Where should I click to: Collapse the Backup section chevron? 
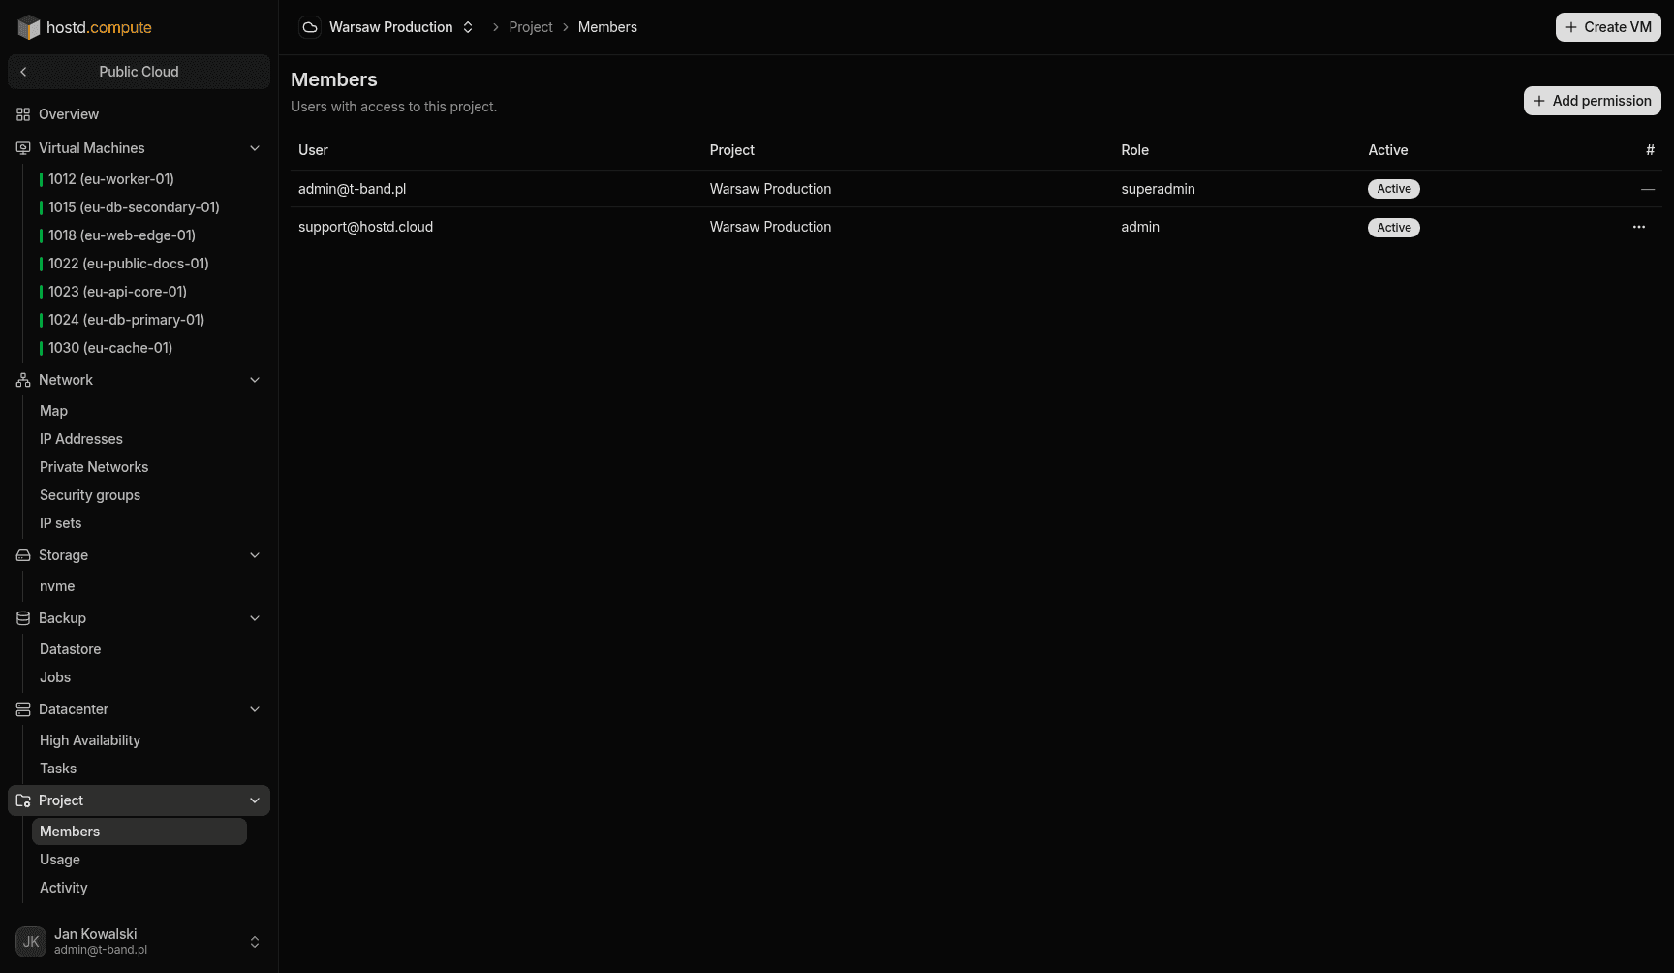click(x=255, y=618)
